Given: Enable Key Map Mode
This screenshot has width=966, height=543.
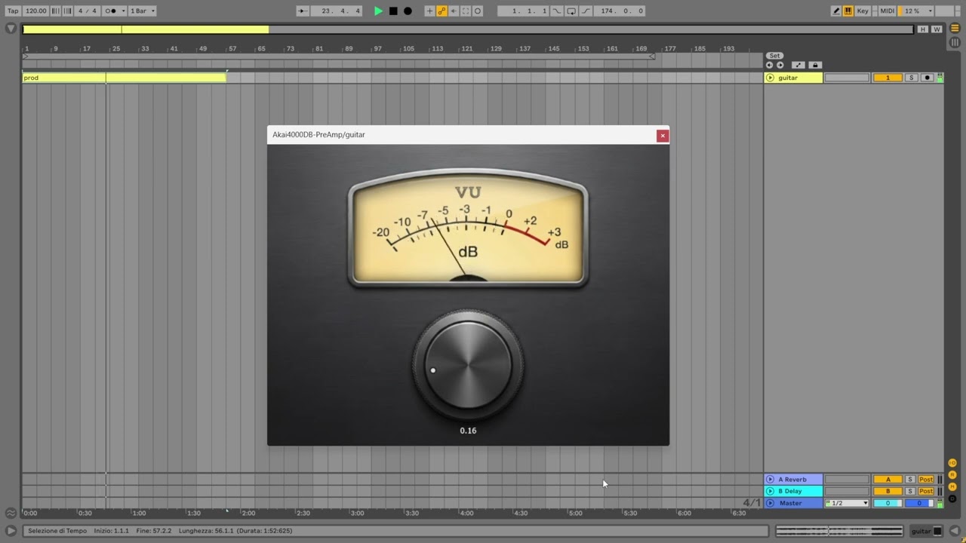Looking at the screenshot, I should point(863,11).
